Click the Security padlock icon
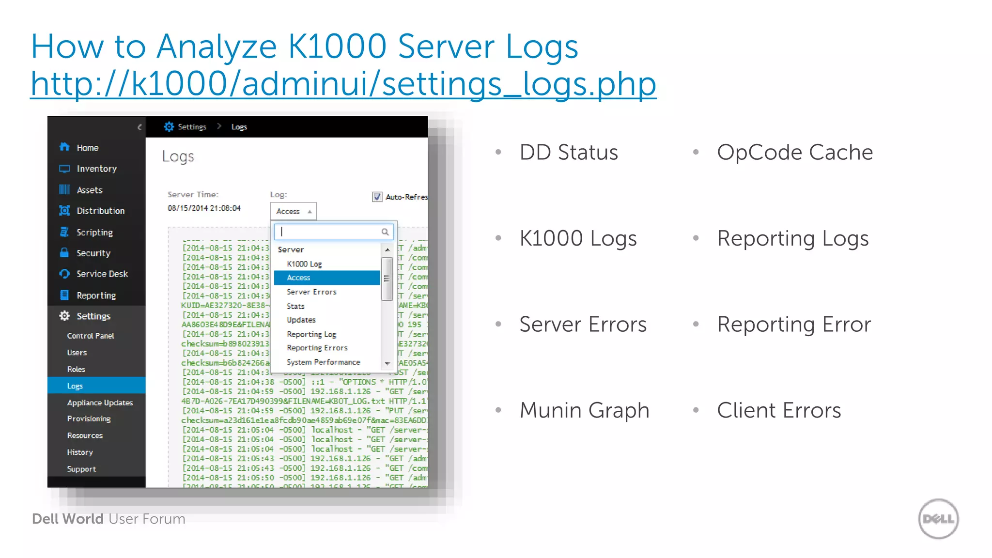992x558 pixels. (64, 252)
